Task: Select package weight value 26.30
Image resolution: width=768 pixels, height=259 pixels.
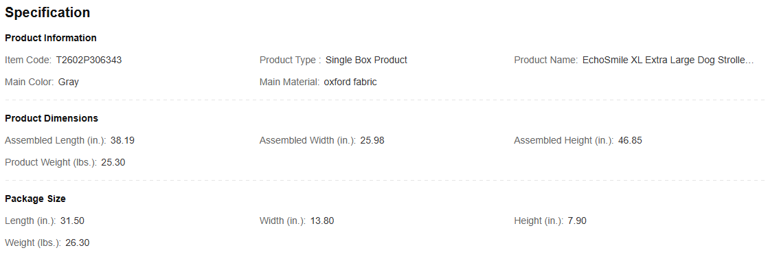Action: [78, 243]
